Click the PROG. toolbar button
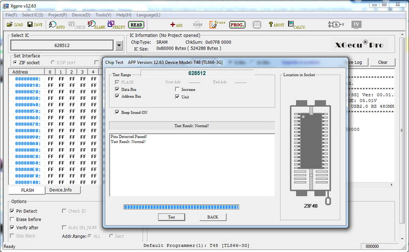This screenshot has width=409, height=252. click(x=237, y=24)
